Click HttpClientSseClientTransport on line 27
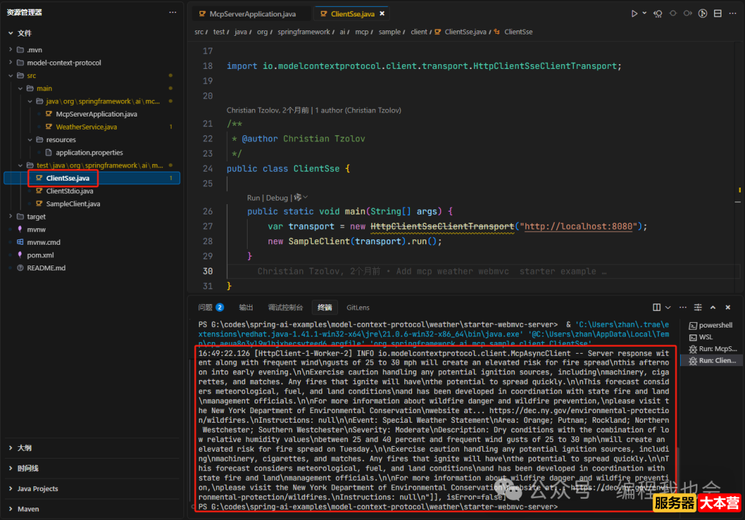Image resolution: width=745 pixels, height=520 pixels. pos(442,226)
